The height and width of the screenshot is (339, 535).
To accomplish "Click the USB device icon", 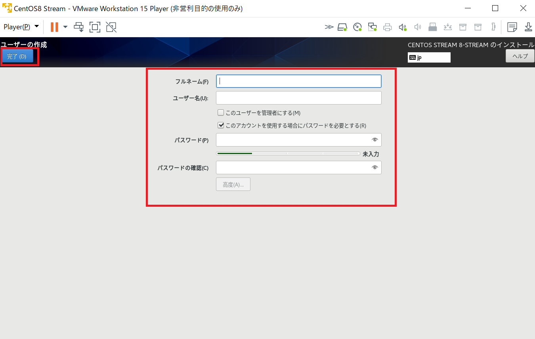I will pos(432,27).
